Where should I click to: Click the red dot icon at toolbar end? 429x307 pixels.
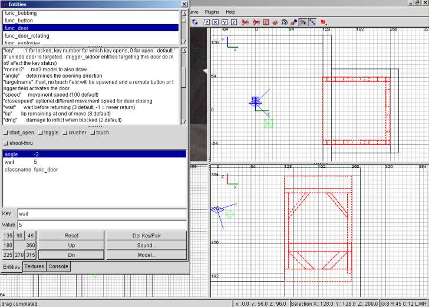[324, 22]
